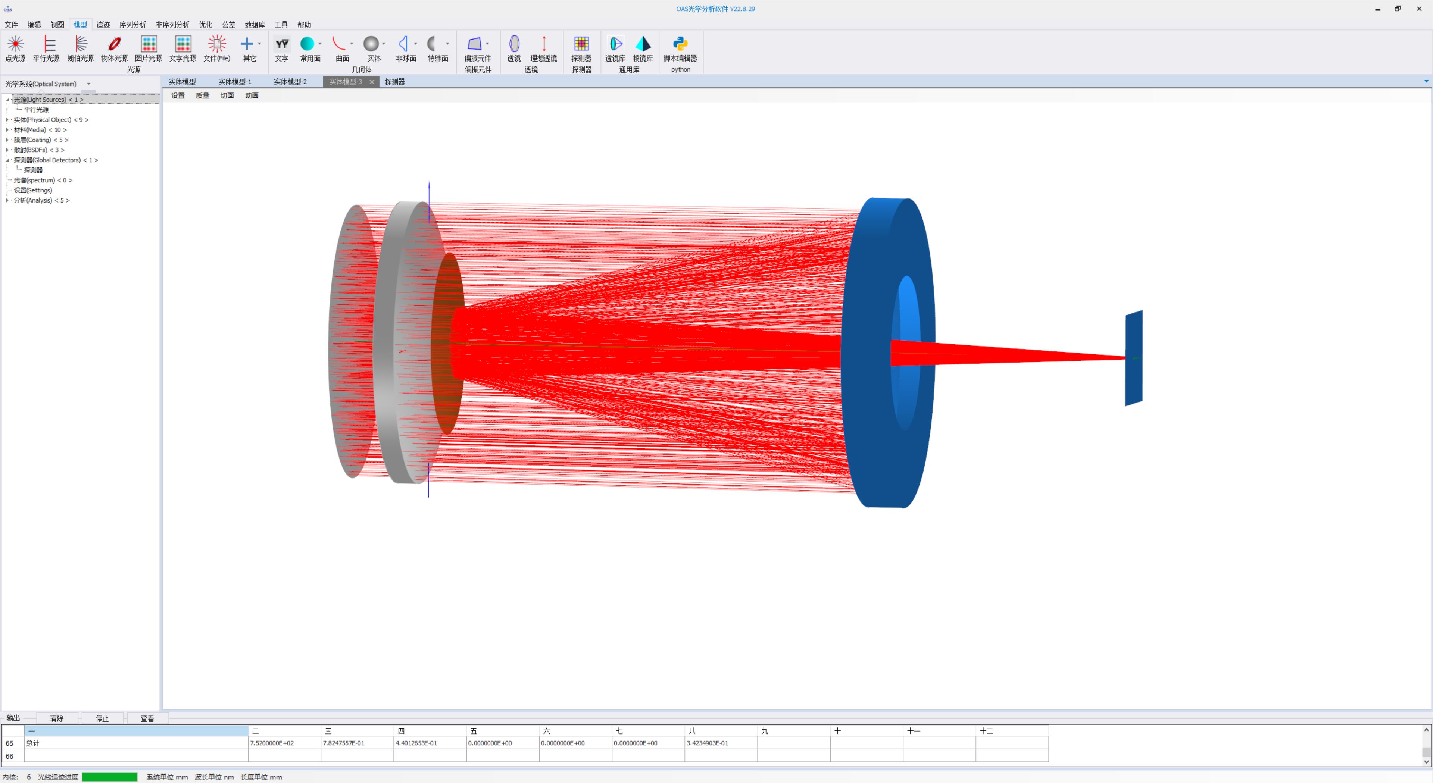This screenshot has width=1433, height=783.
Task: Open the 棱镜库 prism library icon
Action: point(643,44)
